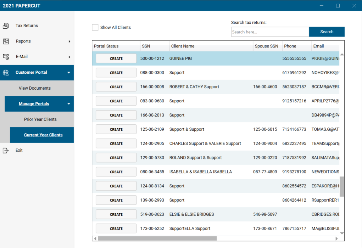Select spouse SSN 546-98-5097
Image resolution: width=362 pixels, height=248 pixels.
[x=265, y=215]
